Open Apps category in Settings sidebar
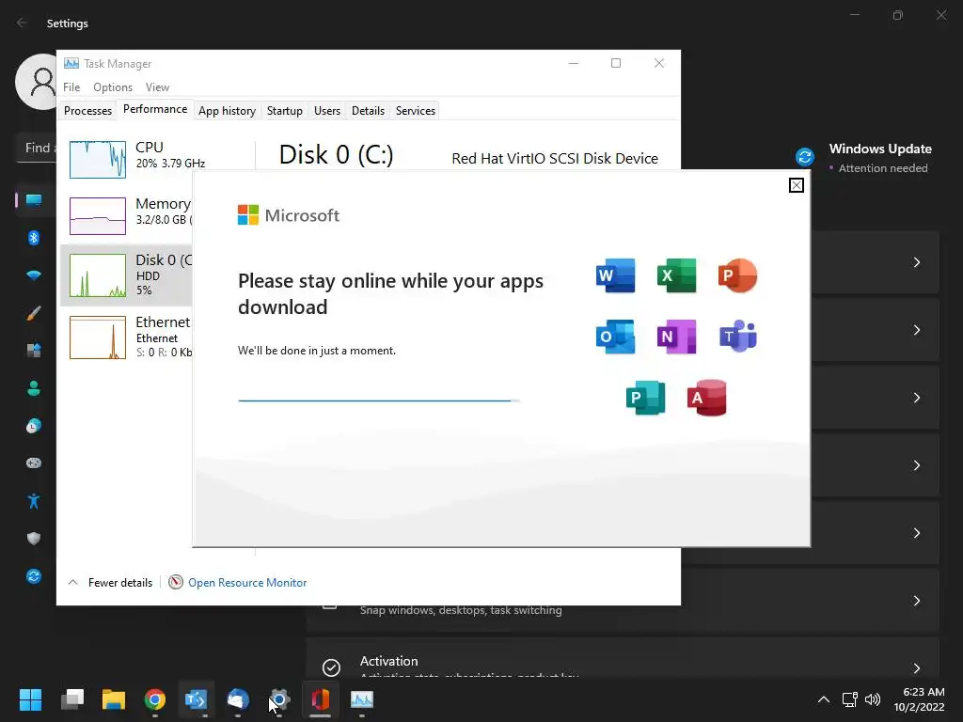Image resolution: width=963 pixels, height=722 pixels. point(34,350)
